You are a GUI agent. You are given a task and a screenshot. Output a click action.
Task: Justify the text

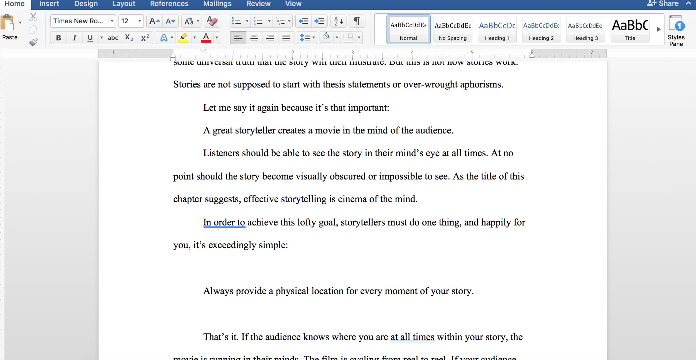[x=286, y=38]
